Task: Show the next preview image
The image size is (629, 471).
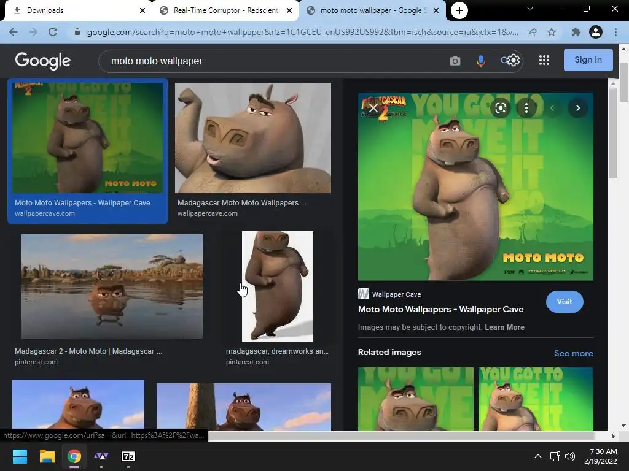Action: point(577,108)
